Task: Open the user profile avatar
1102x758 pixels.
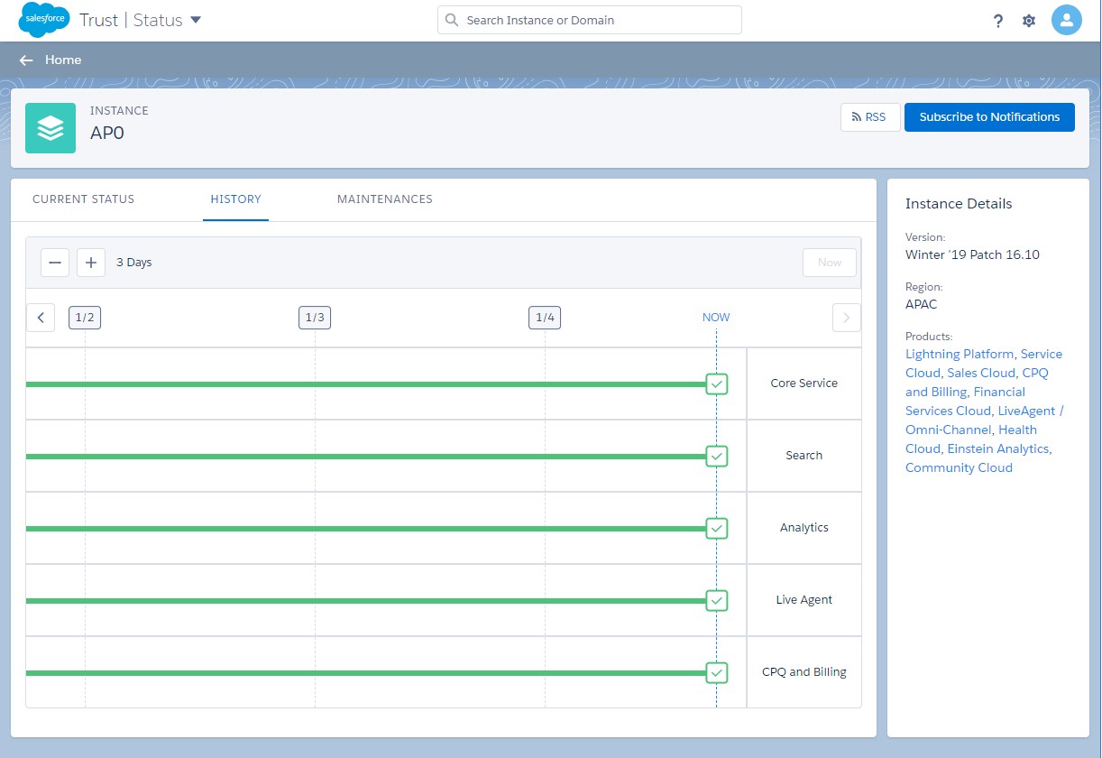Action: (x=1067, y=20)
